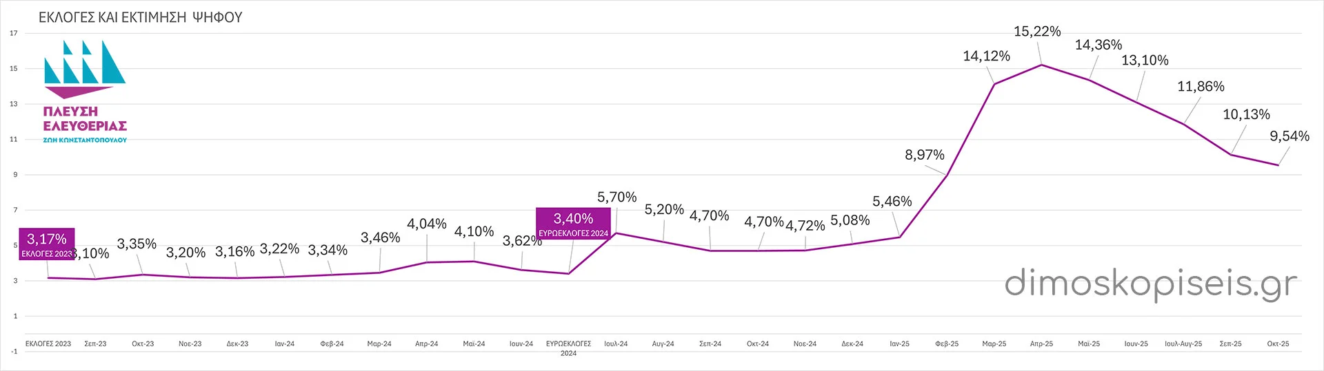The image size is (1324, 371).
Task: Click the 4,04% data label
Action: (x=426, y=224)
